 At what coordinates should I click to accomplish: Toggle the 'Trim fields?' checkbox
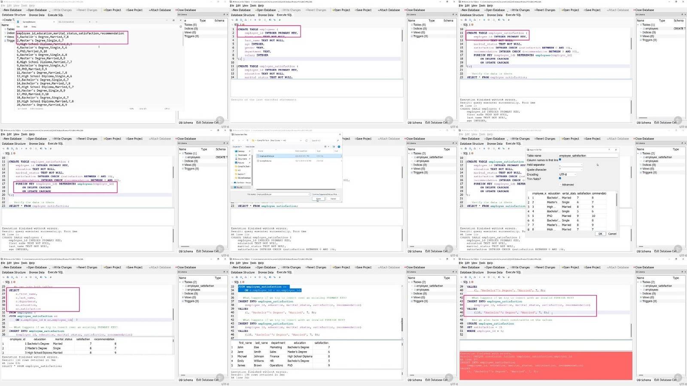pyautogui.click(x=560, y=178)
